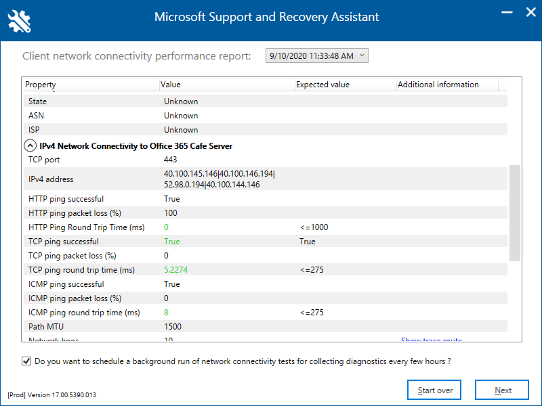
Task: Minimize the Support and Recovery Assistant window
Action: pyautogui.click(x=507, y=12)
